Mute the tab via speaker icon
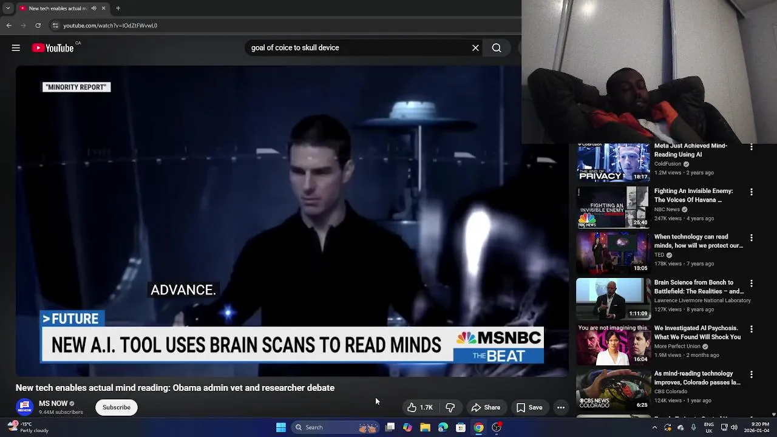 pyautogui.click(x=93, y=8)
